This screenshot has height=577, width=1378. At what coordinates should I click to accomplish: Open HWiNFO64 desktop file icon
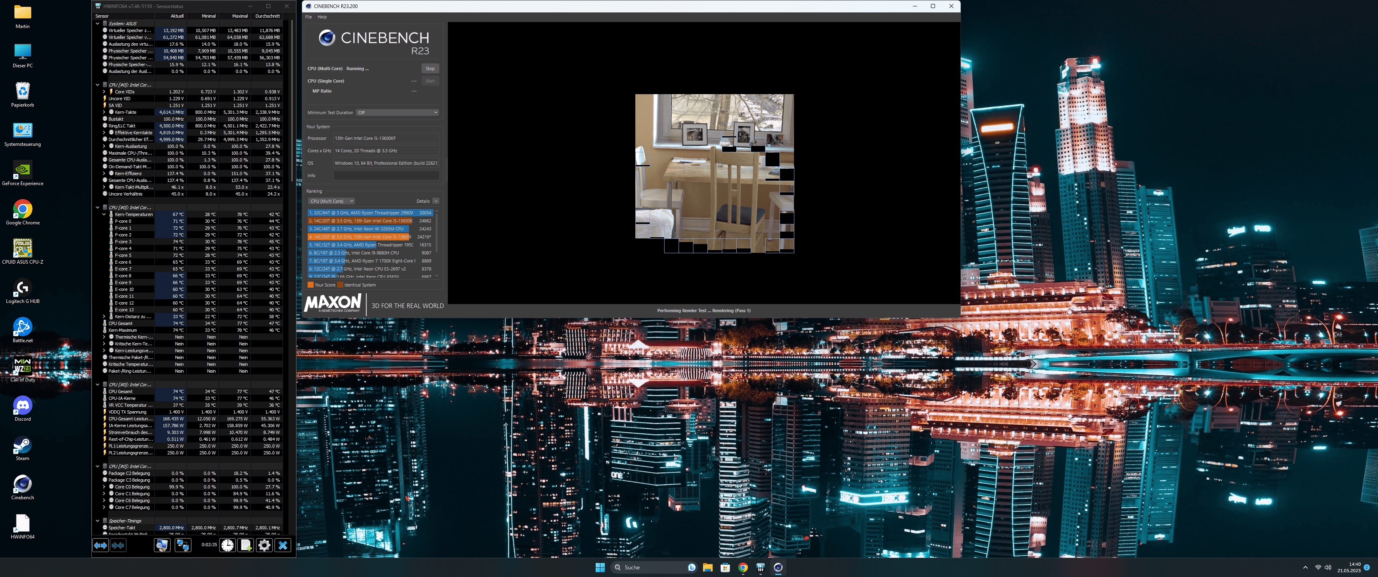[22, 526]
